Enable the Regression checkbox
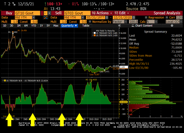 (146, 18)
